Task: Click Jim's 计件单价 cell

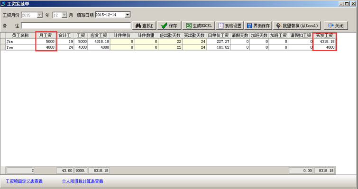Action: tap(121, 42)
